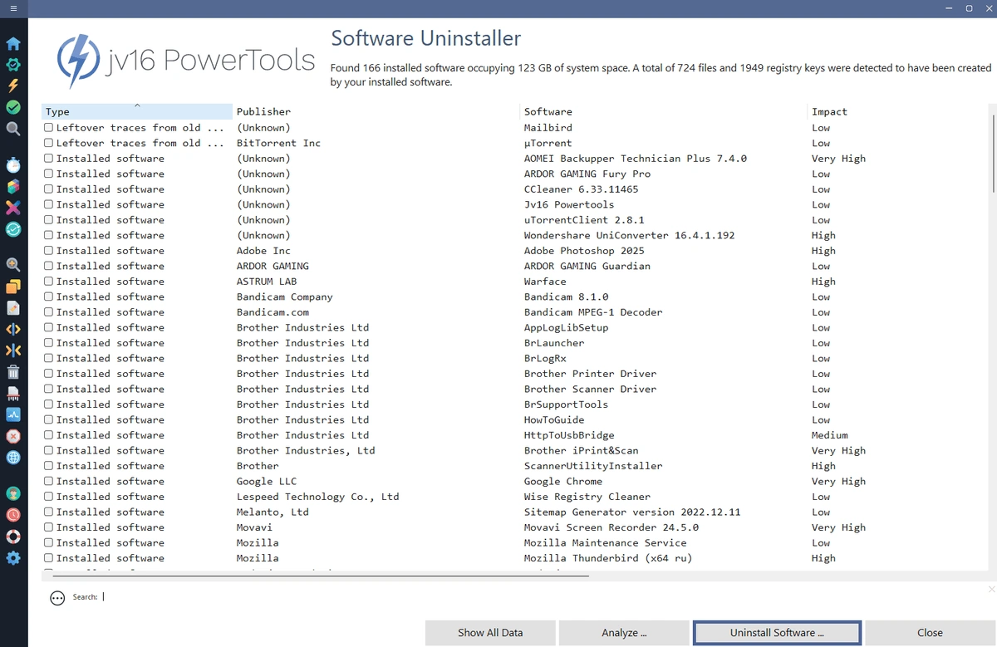This screenshot has height=647, width=997.
Task: Click the ASTRUM LAB publisher cell
Action: tap(267, 282)
